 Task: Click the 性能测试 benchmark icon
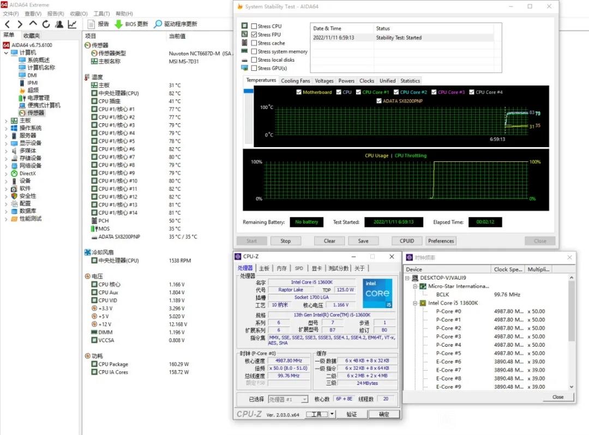click(14, 219)
